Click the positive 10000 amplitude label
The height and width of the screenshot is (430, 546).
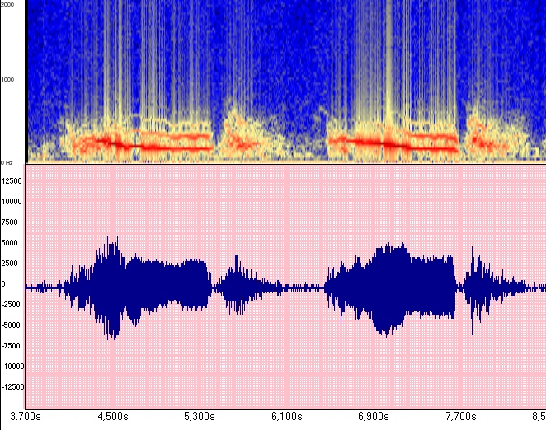12,202
